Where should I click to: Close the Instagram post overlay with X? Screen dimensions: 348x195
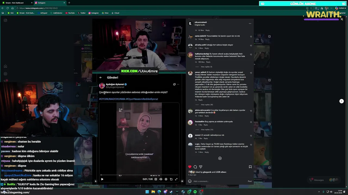pos(342,19)
